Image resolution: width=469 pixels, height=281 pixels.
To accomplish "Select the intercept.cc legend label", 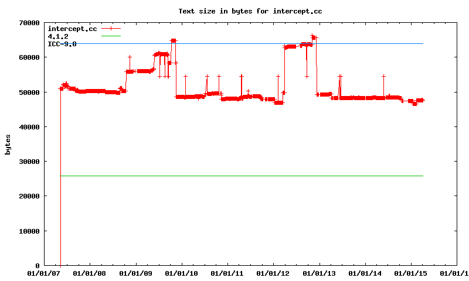I will [x=72, y=29].
